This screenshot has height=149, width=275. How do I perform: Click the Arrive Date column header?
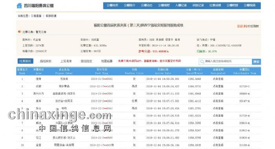(163, 72)
